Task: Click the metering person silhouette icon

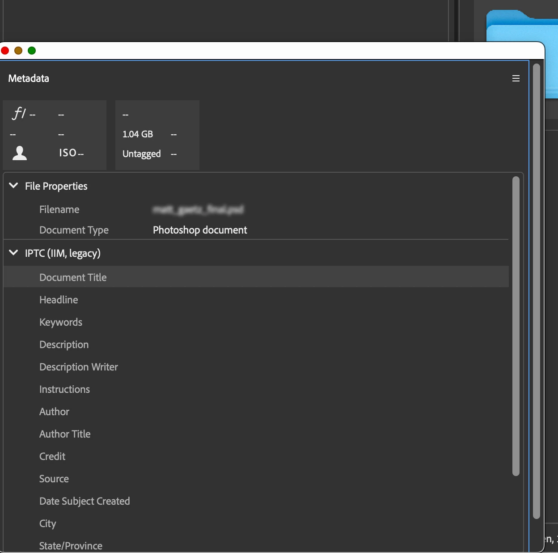Action: [20, 153]
